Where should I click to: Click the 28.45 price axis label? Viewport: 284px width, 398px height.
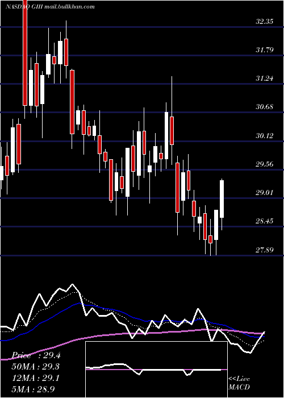pyautogui.click(x=265, y=221)
